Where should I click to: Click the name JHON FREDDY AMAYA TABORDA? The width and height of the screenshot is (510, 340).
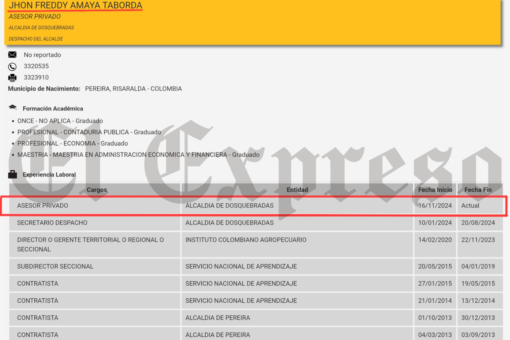click(x=75, y=5)
